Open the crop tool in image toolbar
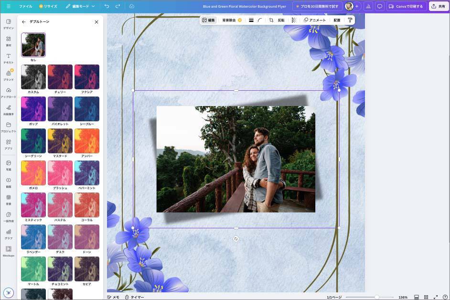The width and height of the screenshot is (450, 300). [x=271, y=20]
